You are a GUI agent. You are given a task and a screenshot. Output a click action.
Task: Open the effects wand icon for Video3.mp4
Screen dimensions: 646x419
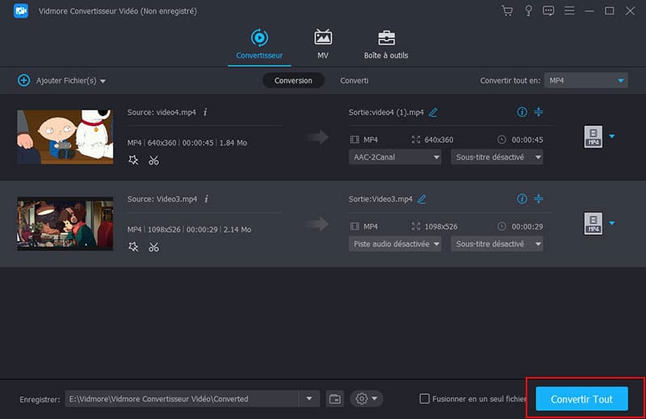[133, 246]
